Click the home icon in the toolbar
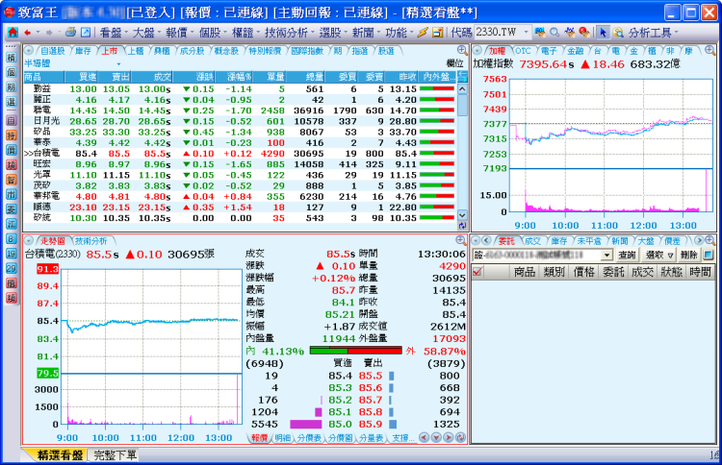This screenshot has width=722, height=465. point(13,32)
